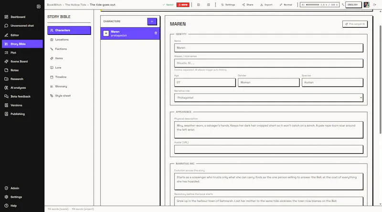Click the Age field showing 27
This screenshot has height=212, width=382.
[x=205, y=82]
